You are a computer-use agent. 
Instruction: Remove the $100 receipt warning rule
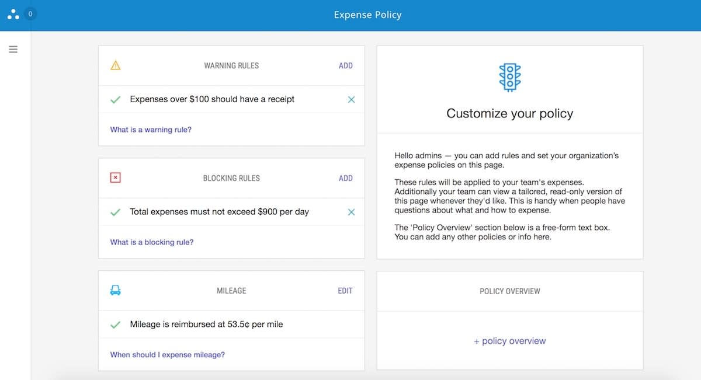click(x=351, y=100)
